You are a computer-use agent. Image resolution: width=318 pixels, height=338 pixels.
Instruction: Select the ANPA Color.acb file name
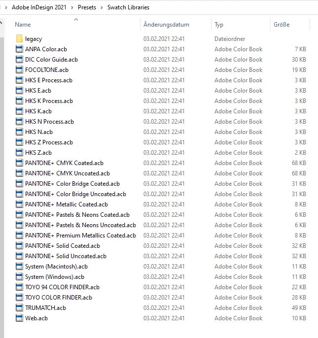46,49
